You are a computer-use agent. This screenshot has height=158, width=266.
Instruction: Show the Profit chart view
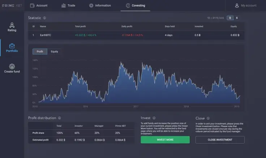[40, 52]
